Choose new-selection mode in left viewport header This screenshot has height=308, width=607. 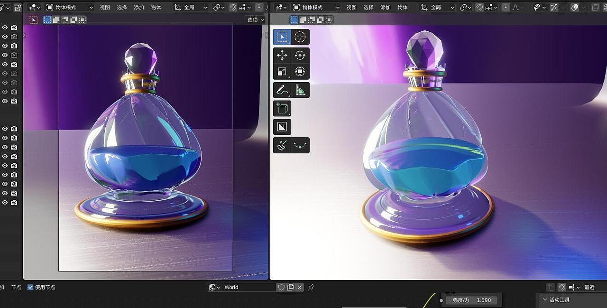47,20
